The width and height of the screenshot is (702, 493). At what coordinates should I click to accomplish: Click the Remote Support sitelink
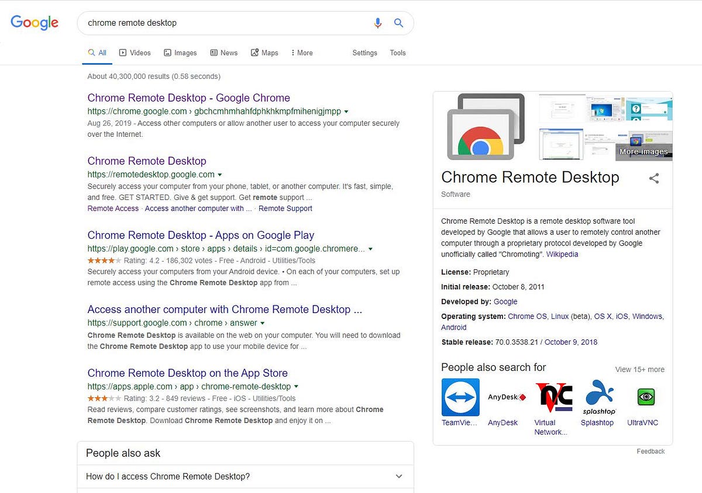pos(285,209)
